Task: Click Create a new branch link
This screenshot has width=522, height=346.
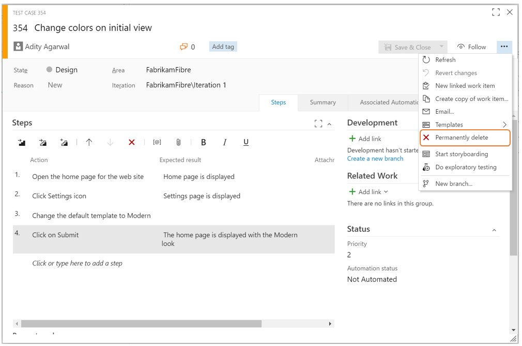Action: pos(375,159)
